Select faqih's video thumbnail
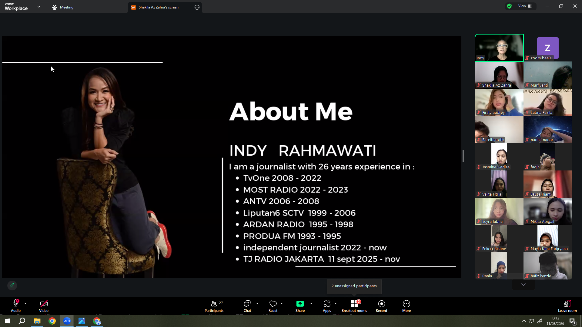The width and height of the screenshot is (582, 327). click(548, 157)
